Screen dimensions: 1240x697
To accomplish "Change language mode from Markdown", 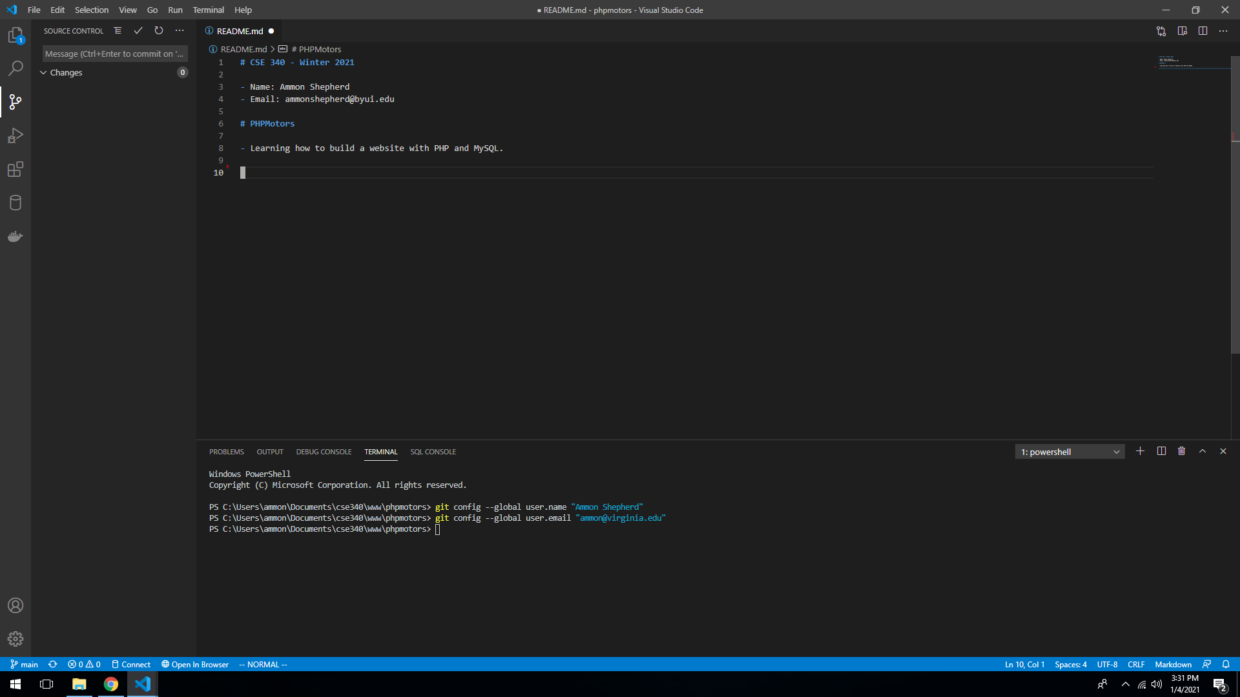I will tap(1173, 664).
